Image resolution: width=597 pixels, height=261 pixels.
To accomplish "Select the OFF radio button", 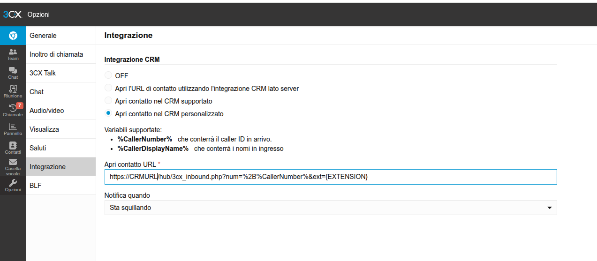I will (108, 75).
